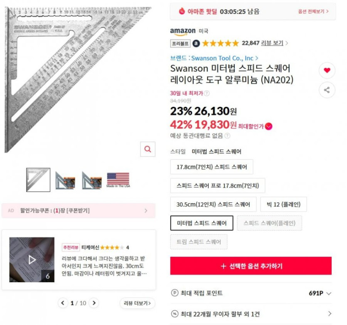Expand 최대할인가 price details

[268, 126]
